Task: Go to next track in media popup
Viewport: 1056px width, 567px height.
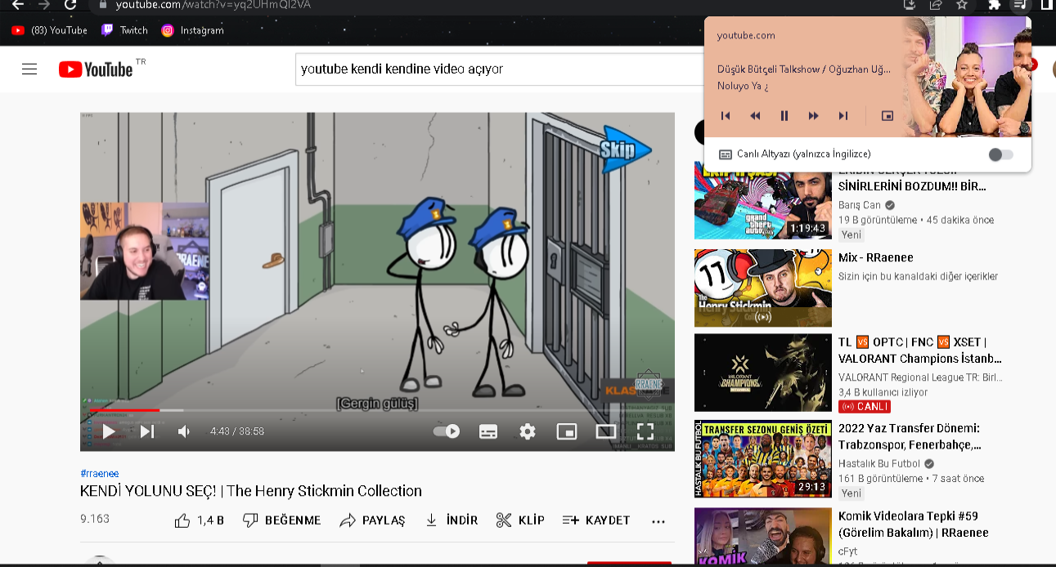Action: click(843, 116)
